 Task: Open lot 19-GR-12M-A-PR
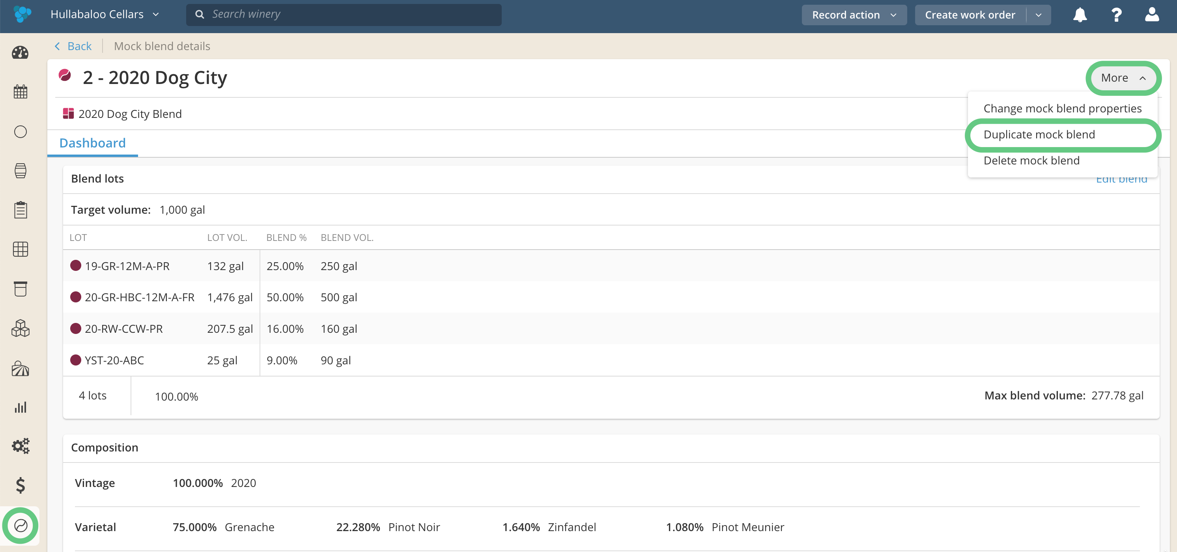tap(127, 266)
